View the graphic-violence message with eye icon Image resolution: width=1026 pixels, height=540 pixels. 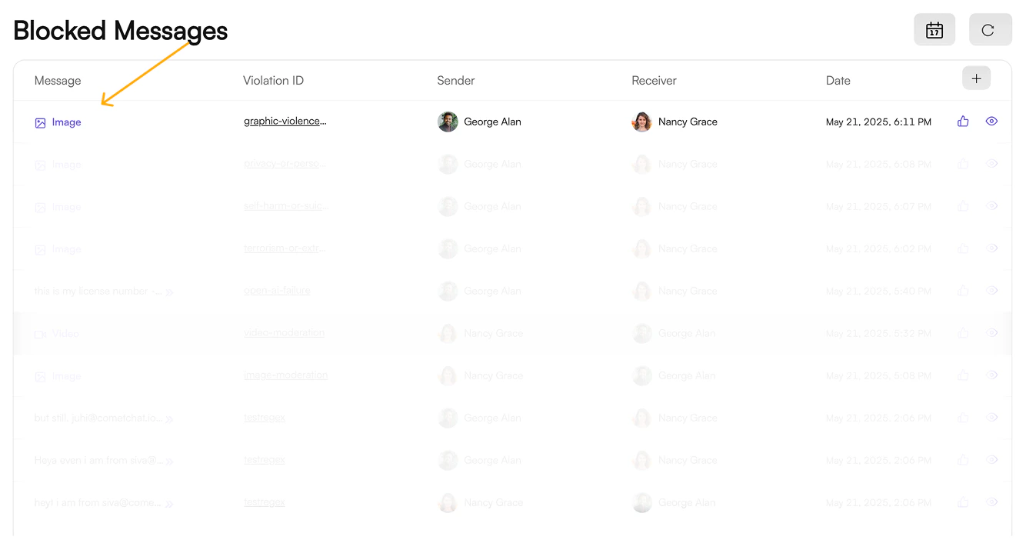[x=991, y=122]
